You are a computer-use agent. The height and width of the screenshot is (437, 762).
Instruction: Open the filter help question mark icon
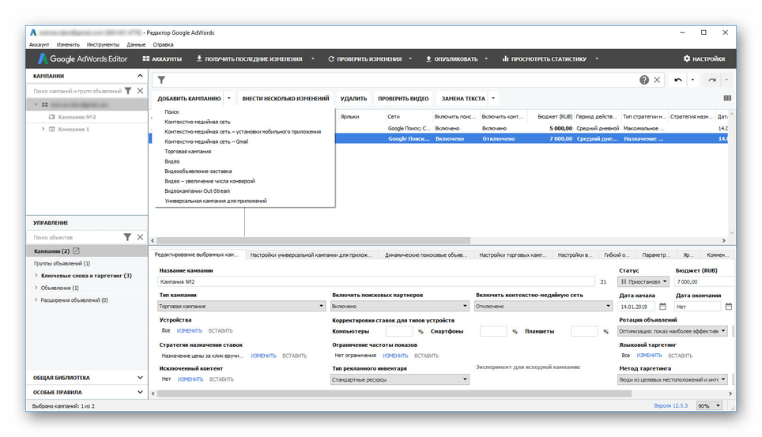[644, 80]
